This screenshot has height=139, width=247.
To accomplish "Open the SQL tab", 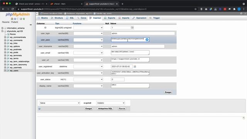I will [70, 18].
